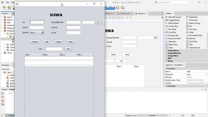Click rerun icon in Output panel
208x117 pixels.
[x=3, y=93]
